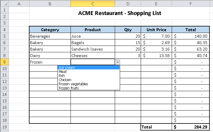Select row 4 header
Screen dimensions: 213x132
click(x=4, y=30)
